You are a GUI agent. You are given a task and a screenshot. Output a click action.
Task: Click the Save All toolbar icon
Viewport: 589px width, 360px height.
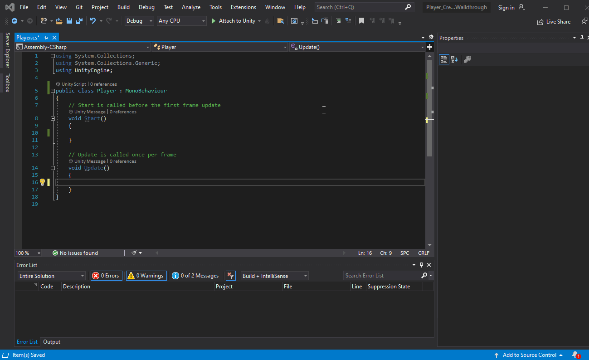pyautogui.click(x=79, y=21)
